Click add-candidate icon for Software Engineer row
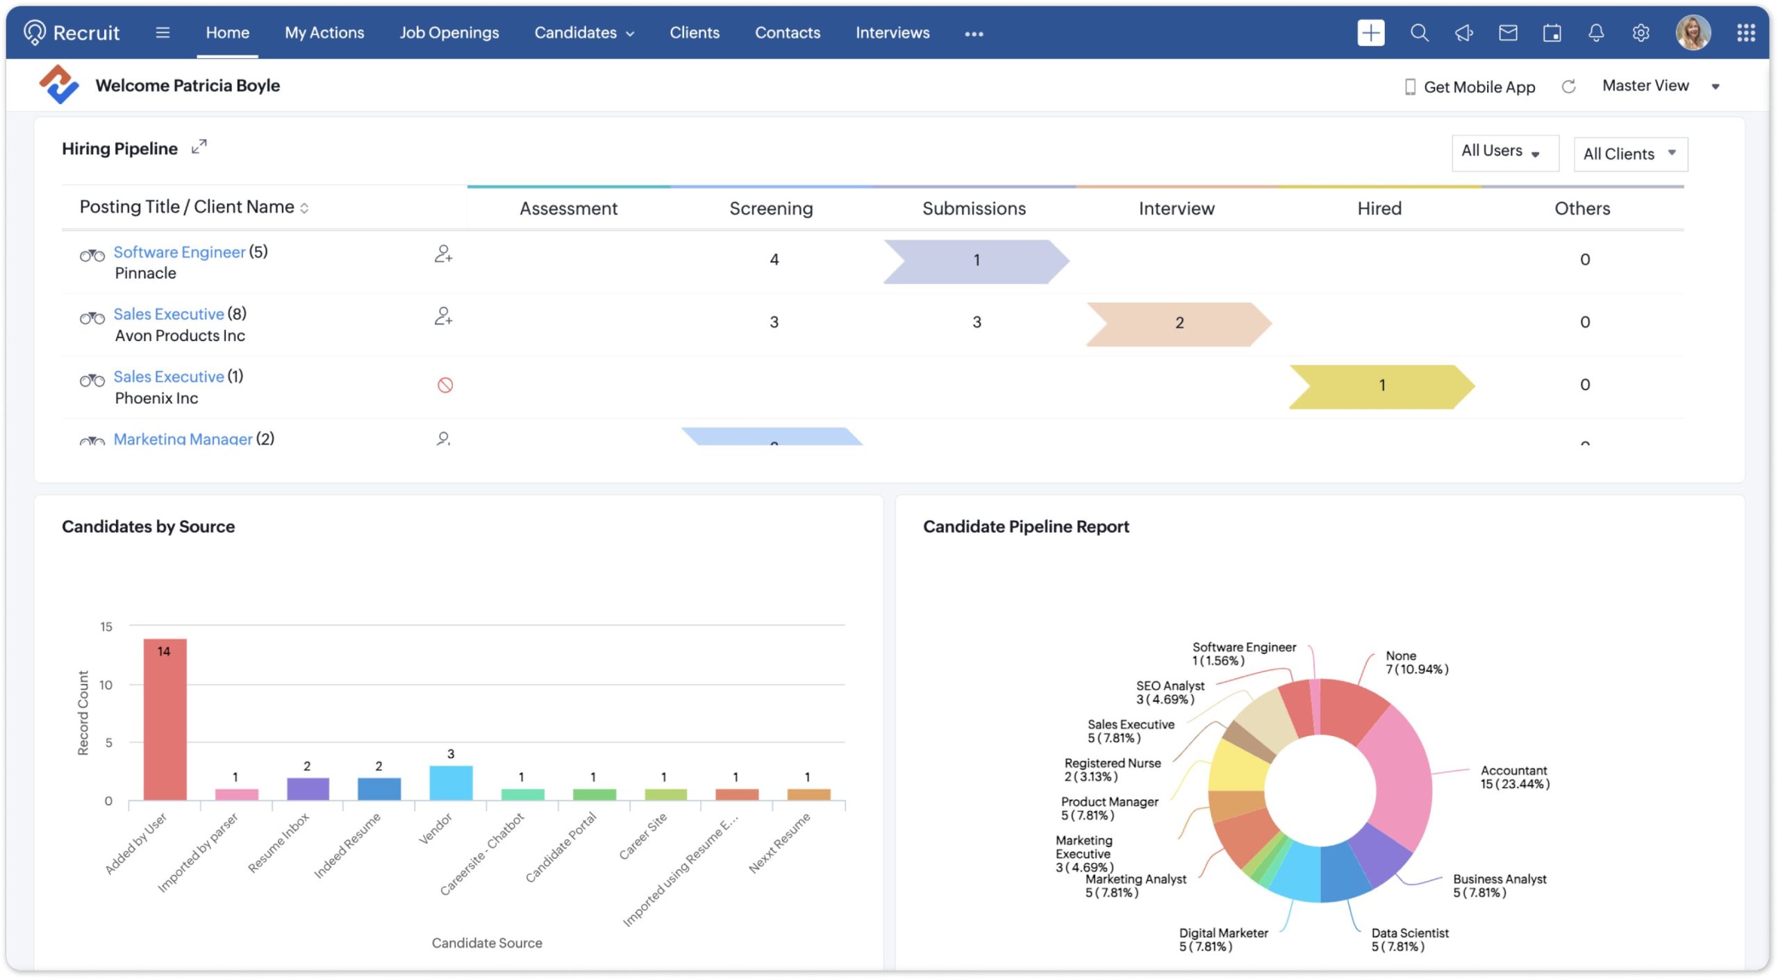The width and height of the screenshot is (1778, 979). [443, 254]
